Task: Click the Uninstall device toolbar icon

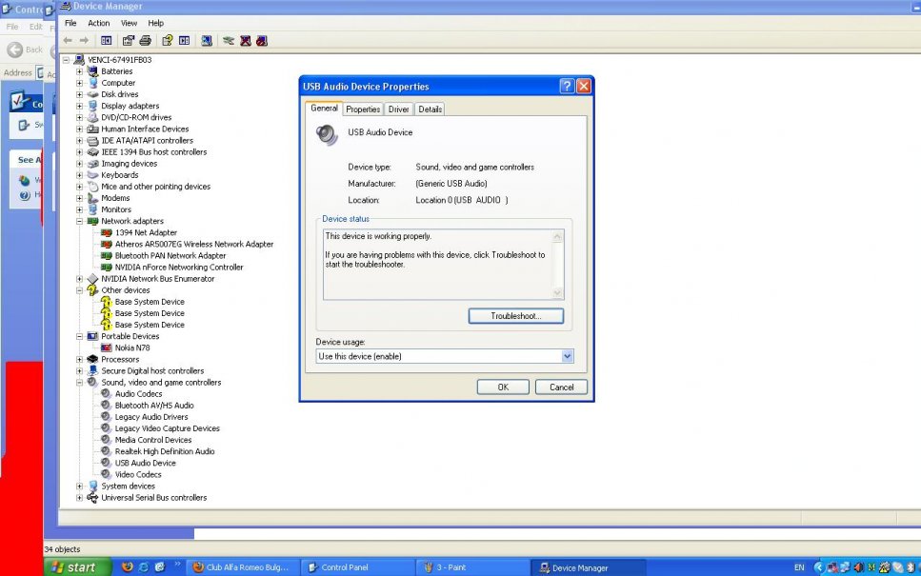Action: point(245,41)
